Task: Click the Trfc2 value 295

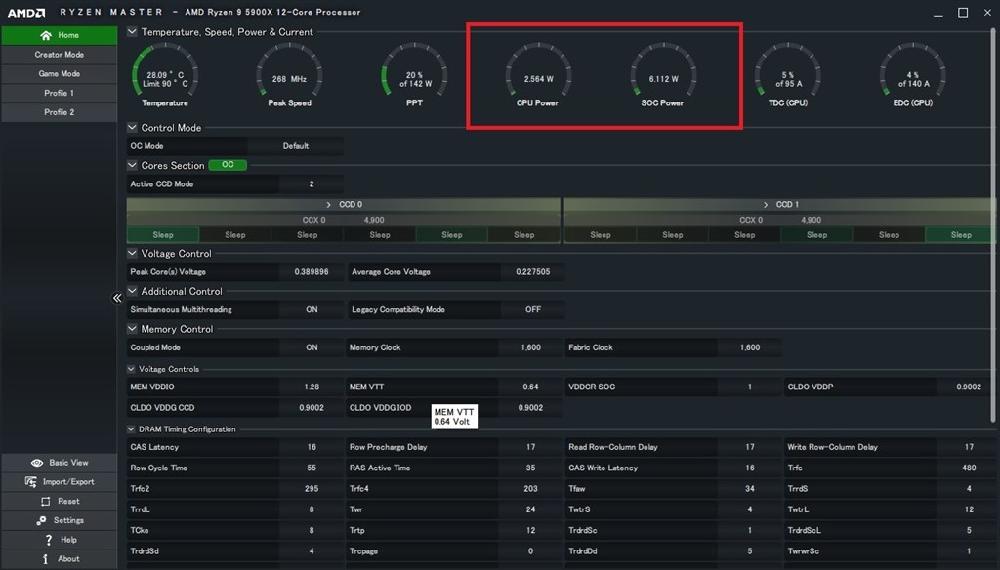Action: click(x=312, y=489)
